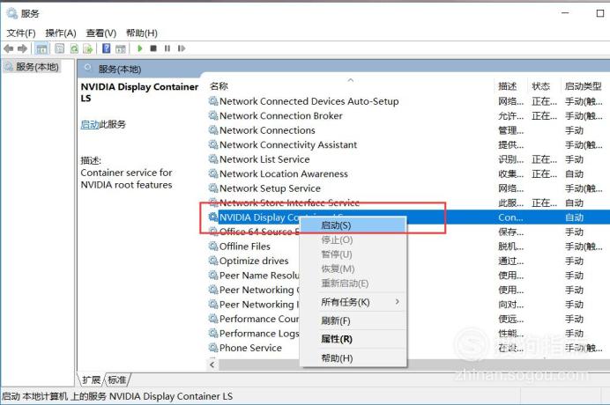Click the 启动 link to start service
Screen dimensions: 610x405
[x=90, y=124]
